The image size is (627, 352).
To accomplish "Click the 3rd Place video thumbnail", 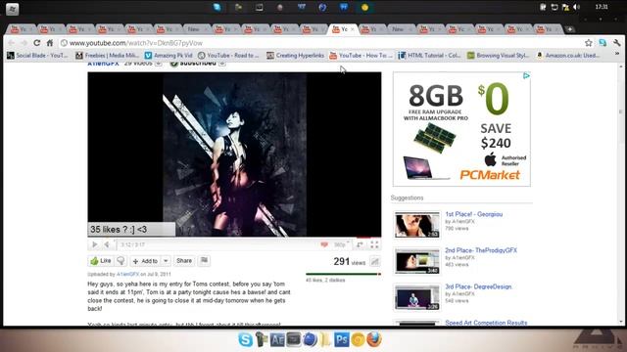I will [x=416, y=297].
